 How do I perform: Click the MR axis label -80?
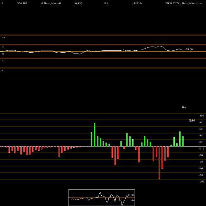[x=201, y=175]
